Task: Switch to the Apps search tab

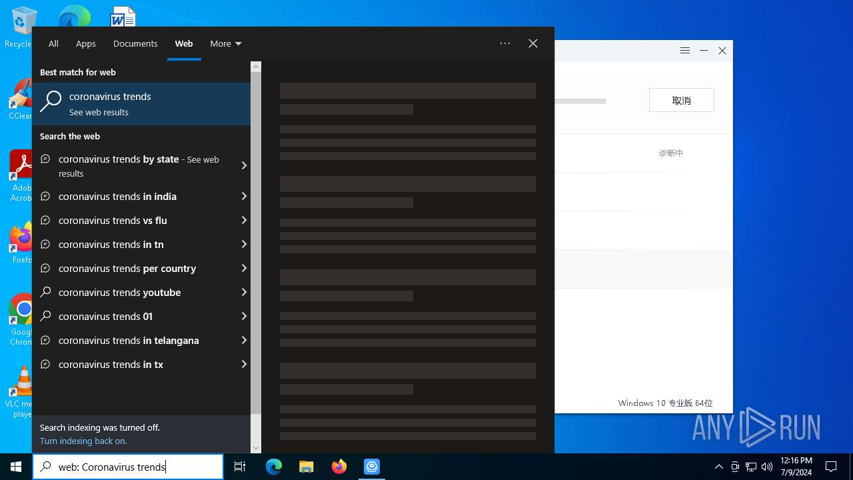Action: click(x=86, y=43)
